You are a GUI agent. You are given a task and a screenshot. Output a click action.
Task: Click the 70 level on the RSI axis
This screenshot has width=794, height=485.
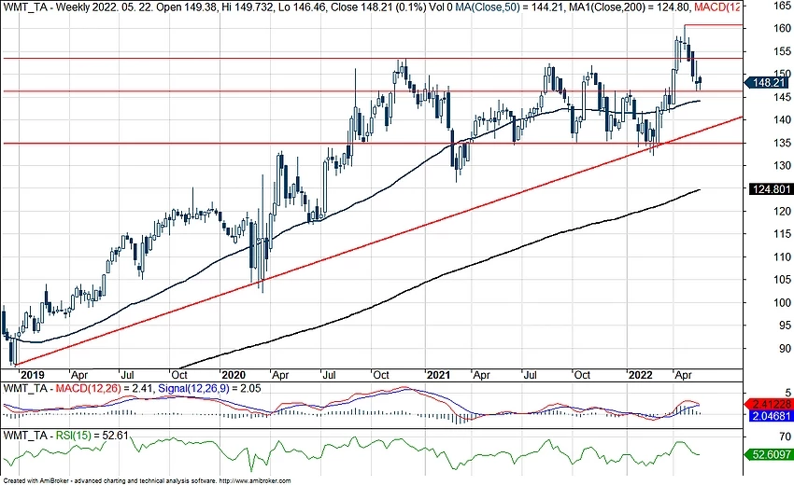tap(786, 436)
